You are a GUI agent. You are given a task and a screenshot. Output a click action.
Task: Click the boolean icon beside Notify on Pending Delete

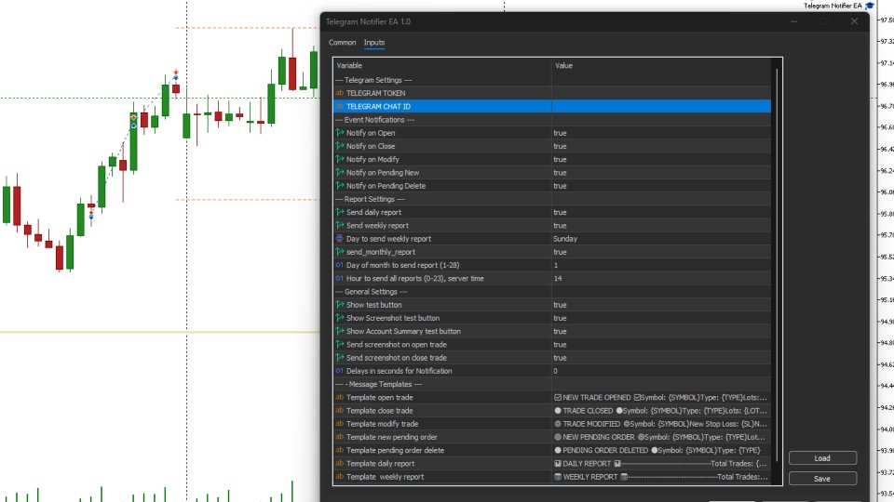pyautogui.click(x=340, y=186)
